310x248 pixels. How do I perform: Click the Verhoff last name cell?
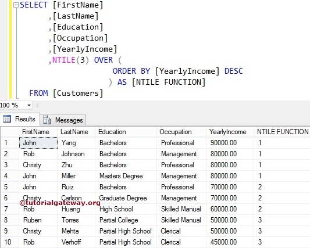[x=76, y=242]
